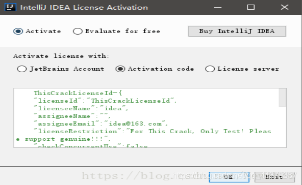This screenshot has height=185, width=302.
Task: Click the "licenseeName":"idea" line
Action: coord(81,108)
